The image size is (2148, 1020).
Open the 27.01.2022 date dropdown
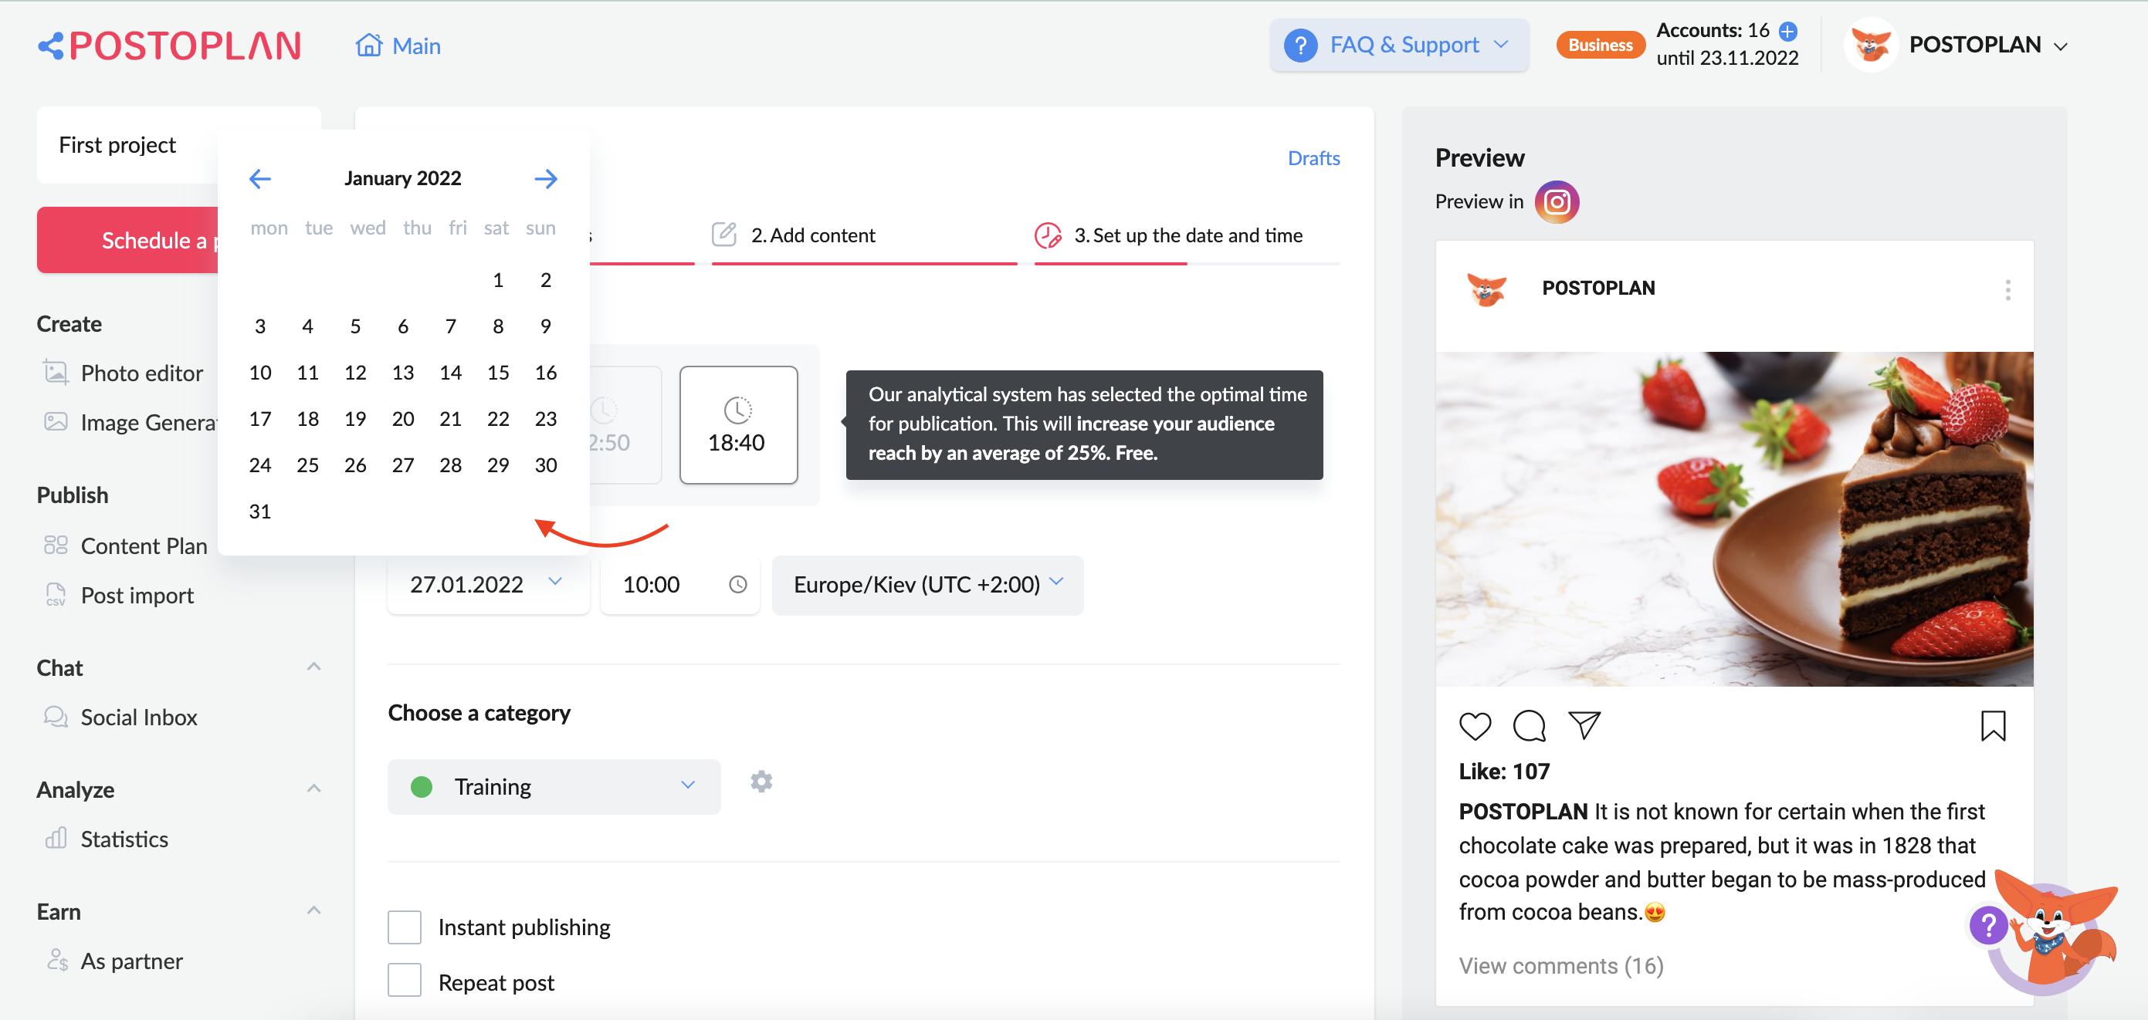click(x=488, y=585)
